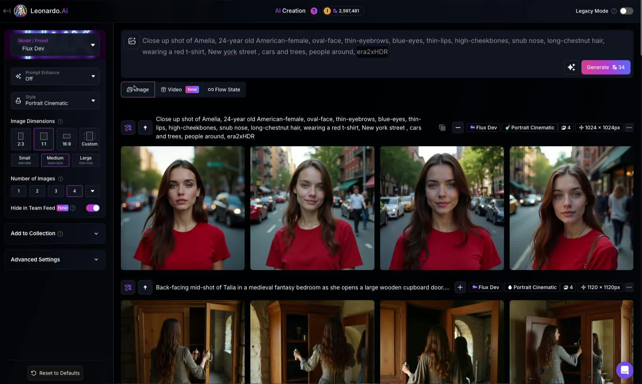
Task: Open the more options menu for Amelia generation
Action: tap(629, 128)
